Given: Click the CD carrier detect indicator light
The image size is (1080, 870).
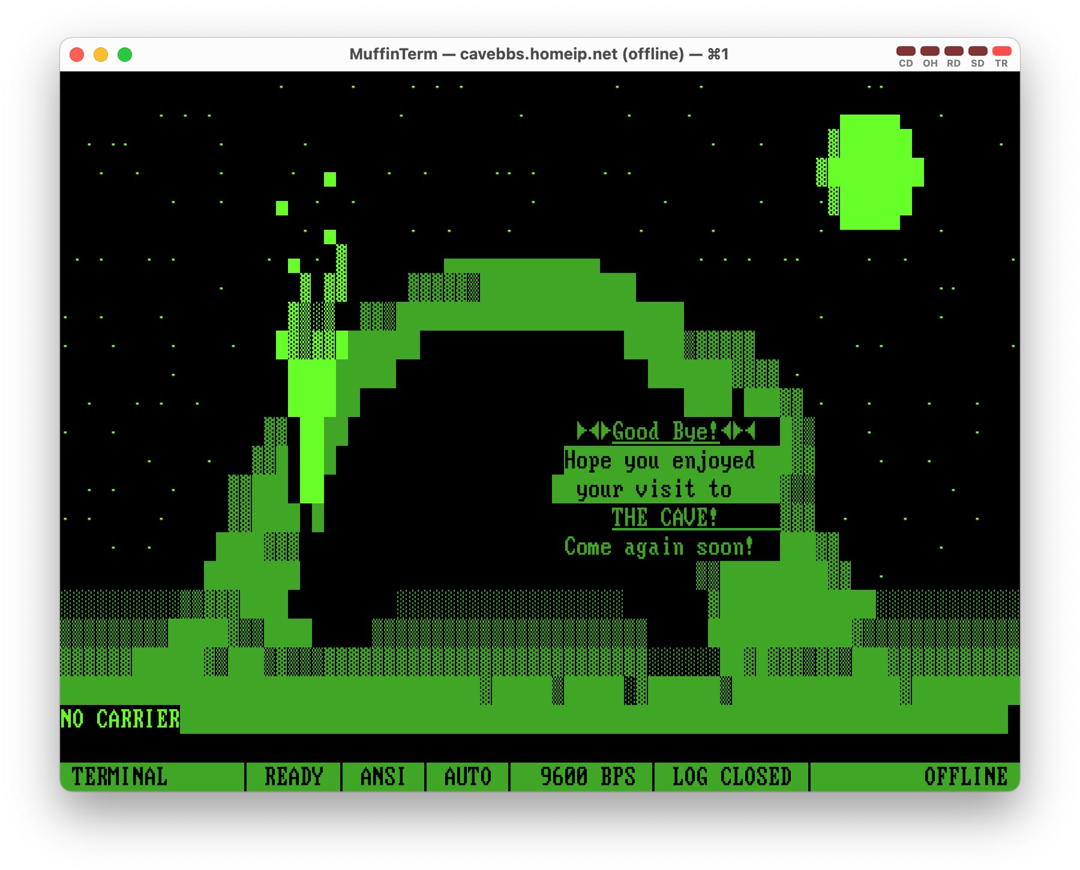Looking at the screenshot, I should coord(905,52).
